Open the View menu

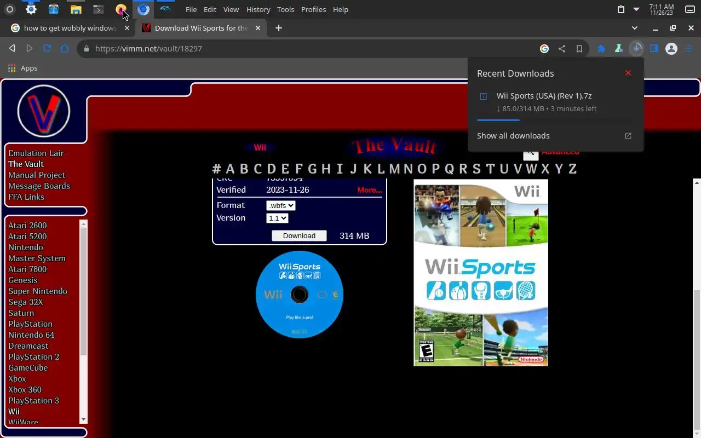[x=231, y=9]
